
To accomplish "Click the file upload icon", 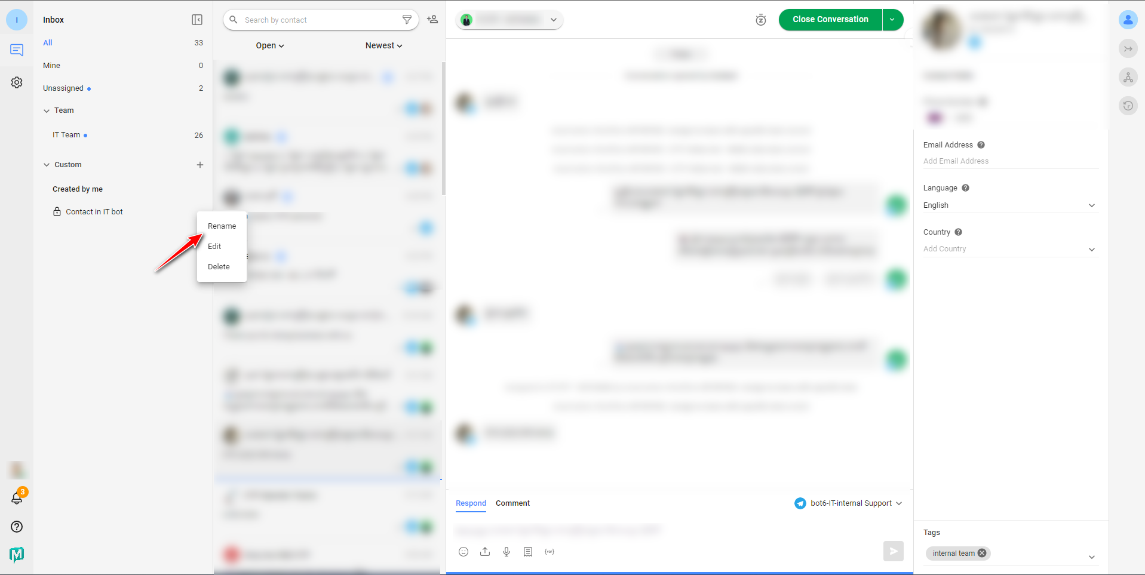I will point(485,552).
